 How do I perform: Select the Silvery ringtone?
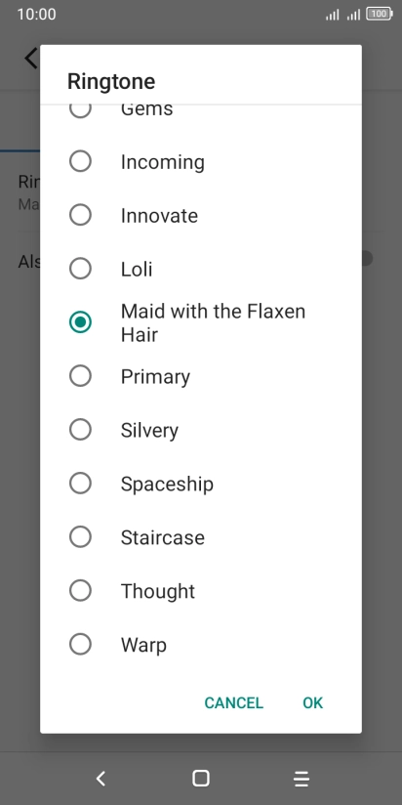tap(201, 429)
